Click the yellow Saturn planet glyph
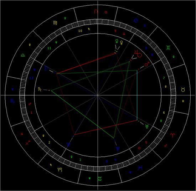Viewport: 196px width, 191px height. click(x=40, y=89)
